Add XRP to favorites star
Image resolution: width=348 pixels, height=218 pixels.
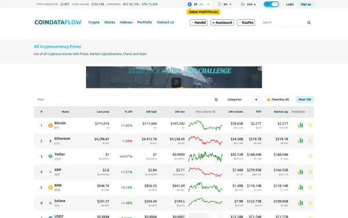pos(310,172)
